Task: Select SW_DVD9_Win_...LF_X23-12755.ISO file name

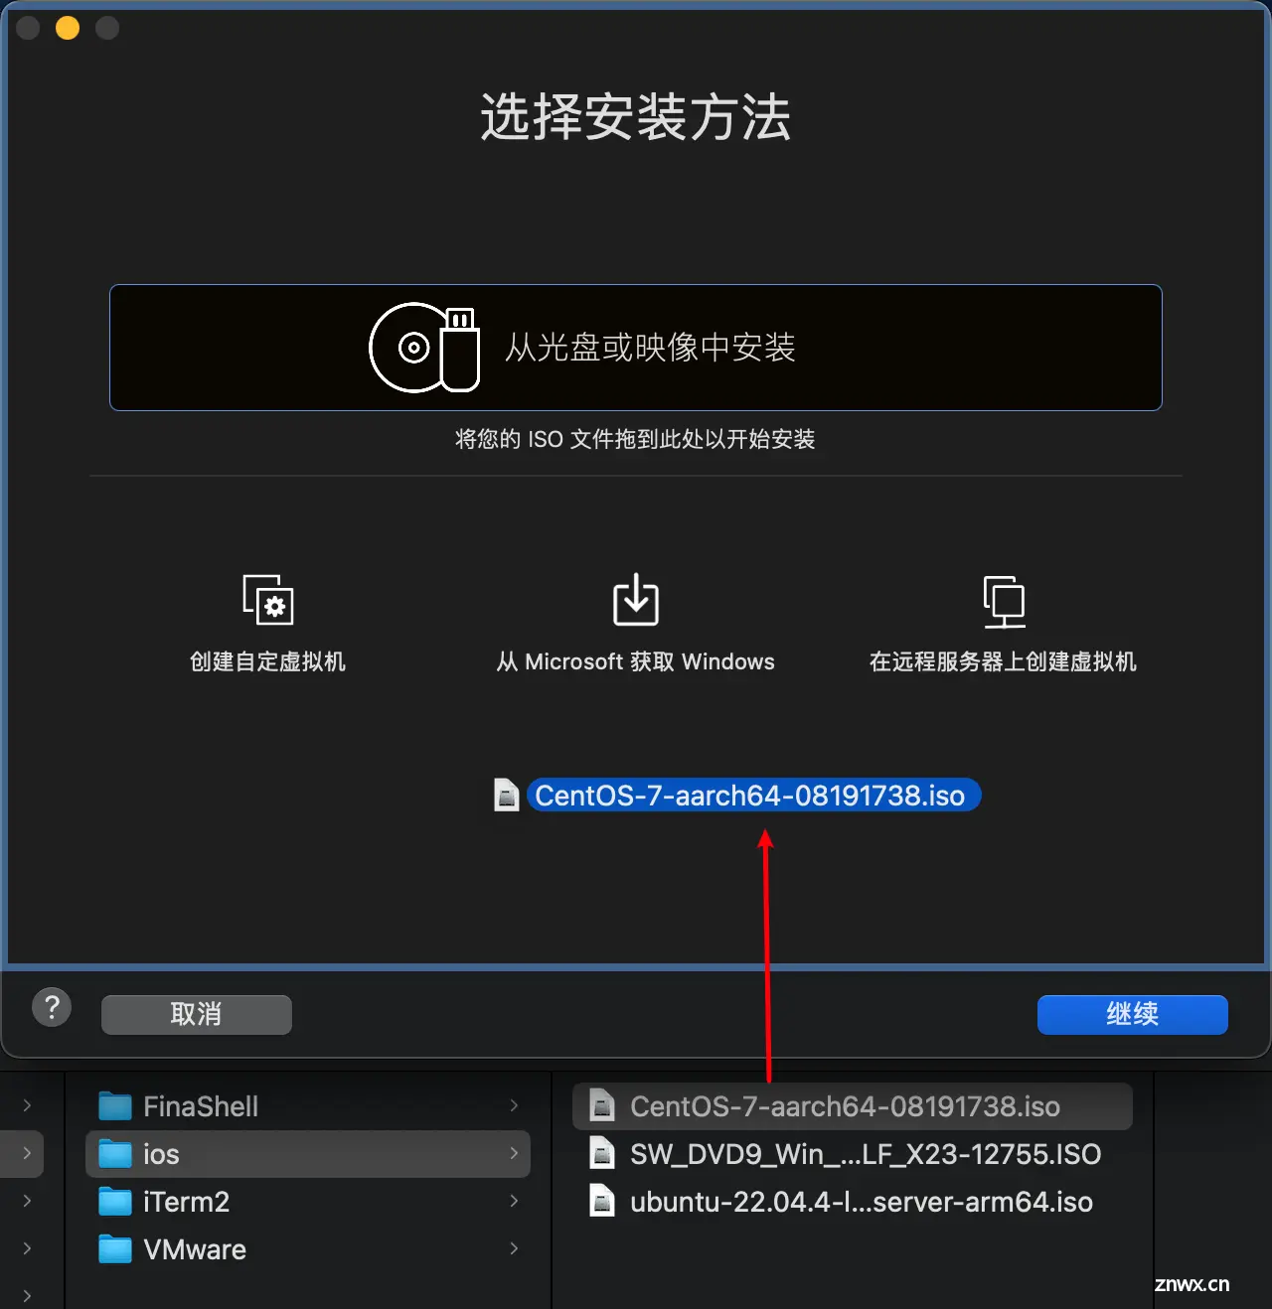Action: (x=866, y=1154)
